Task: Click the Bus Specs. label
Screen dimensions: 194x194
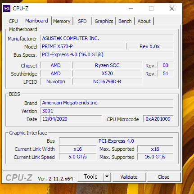Action: (25, 55)
